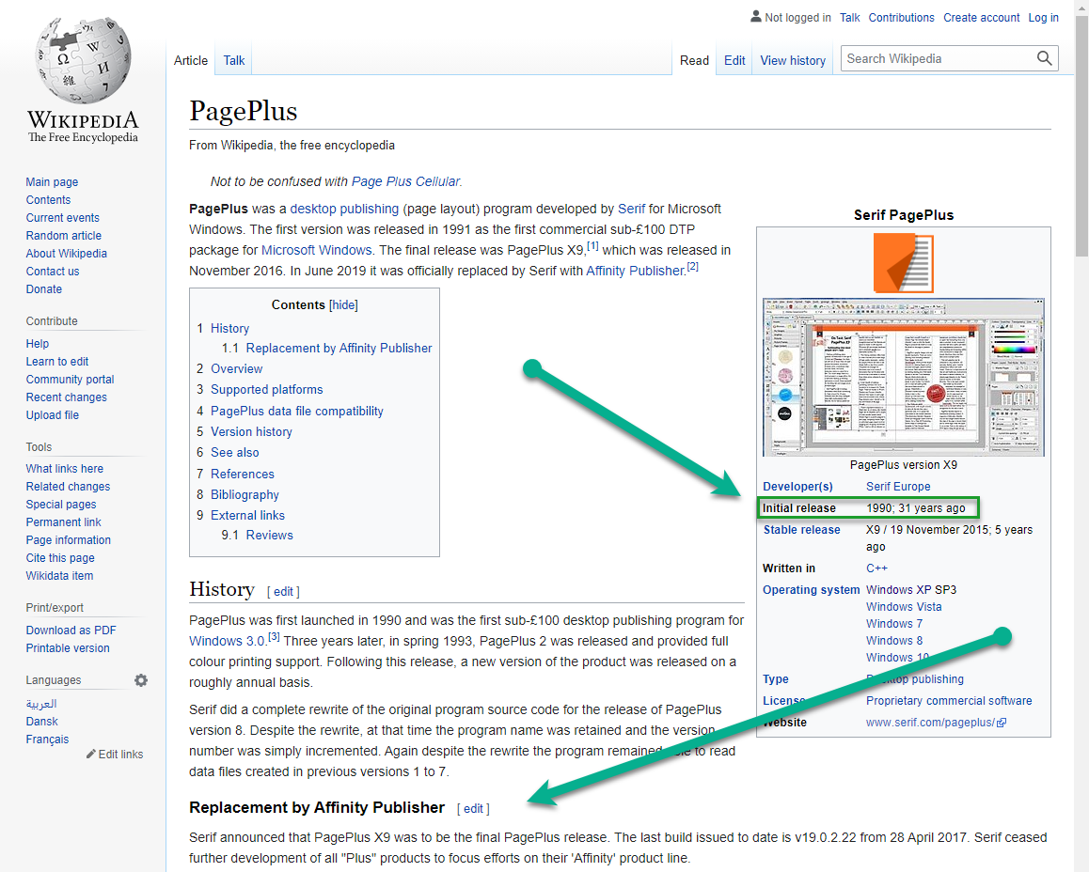Open the Contributions link
Viewport: 1089px width, 872px height.
coord(901,17)
